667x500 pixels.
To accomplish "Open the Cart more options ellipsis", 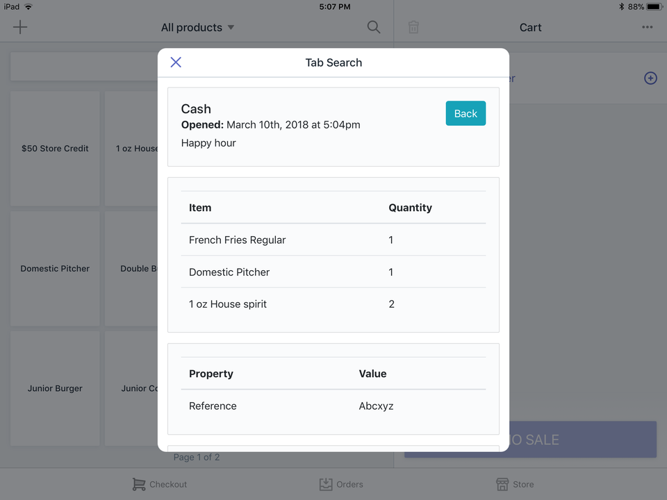I will coord(647,27).
